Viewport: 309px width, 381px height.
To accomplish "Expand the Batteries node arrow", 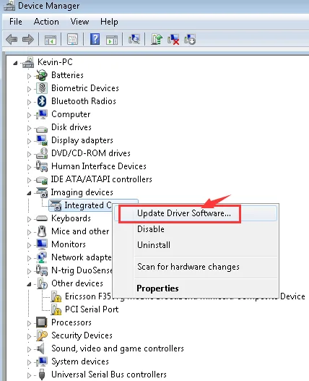I will point(29,76).
